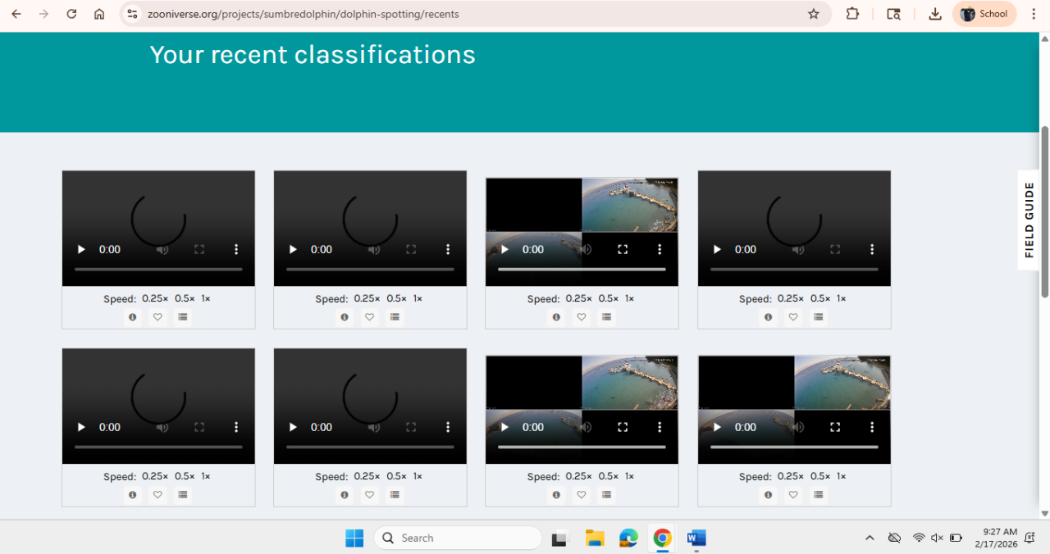This screenshot has width=1050, height=554.
Task: Open more options menu on top-right video
Action: pos(872,249)
